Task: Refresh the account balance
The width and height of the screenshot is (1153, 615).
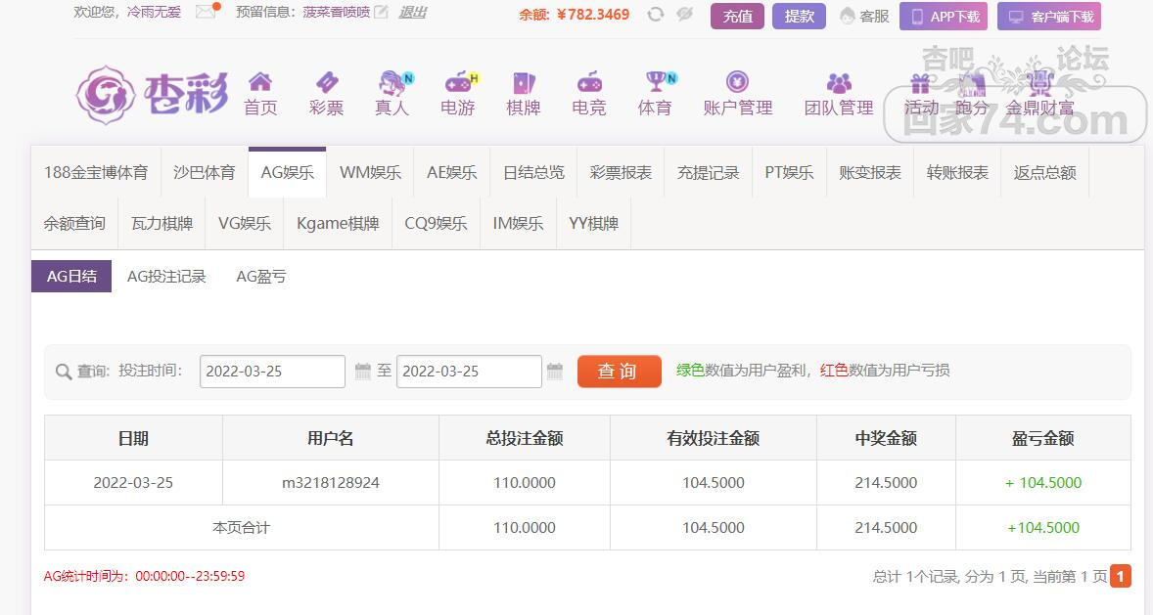Action: coord(655,14)
